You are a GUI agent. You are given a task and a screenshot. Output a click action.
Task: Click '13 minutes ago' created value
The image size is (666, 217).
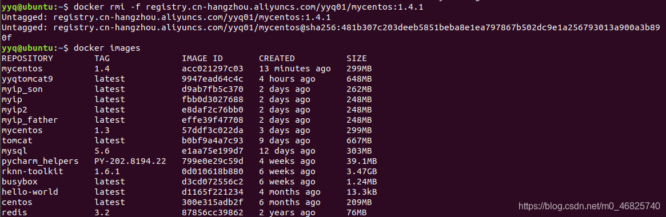pyautogui.click(x=294, y=69)
